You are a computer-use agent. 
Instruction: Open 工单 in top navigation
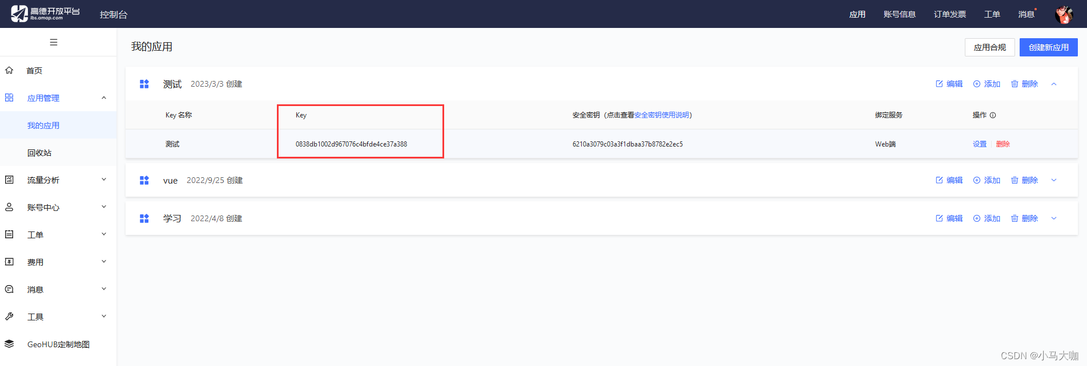(x=992, y=14)
